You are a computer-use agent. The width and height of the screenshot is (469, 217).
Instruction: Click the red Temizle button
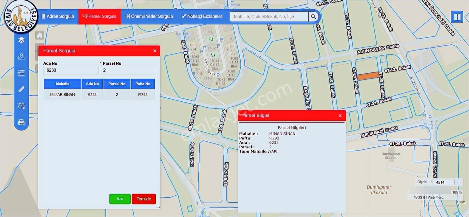(x=144, y=199)
